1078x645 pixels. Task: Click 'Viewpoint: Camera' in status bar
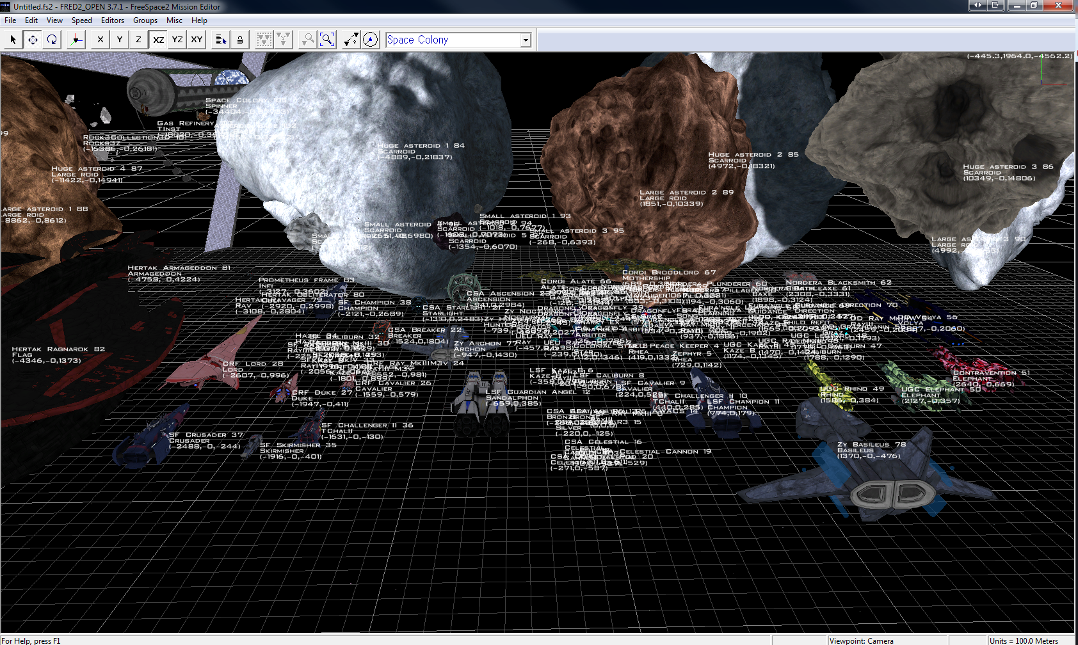point(861,641)
